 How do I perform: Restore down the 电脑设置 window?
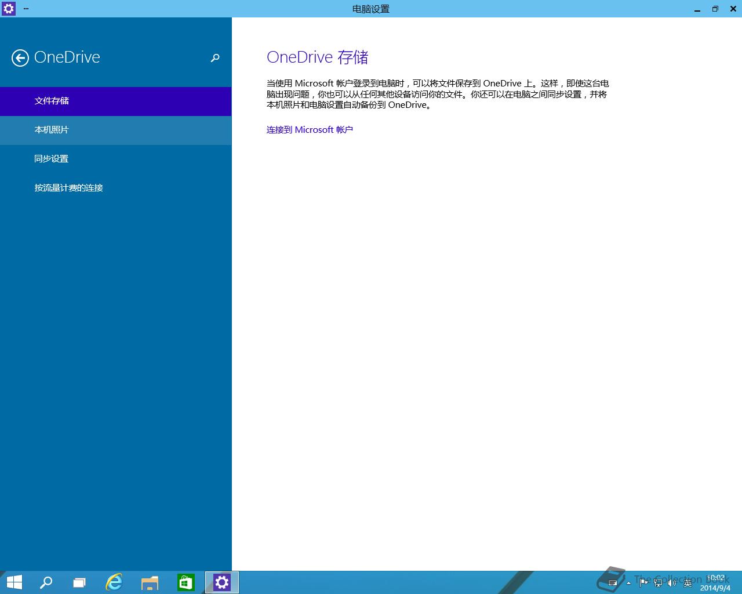pos(715,9)
